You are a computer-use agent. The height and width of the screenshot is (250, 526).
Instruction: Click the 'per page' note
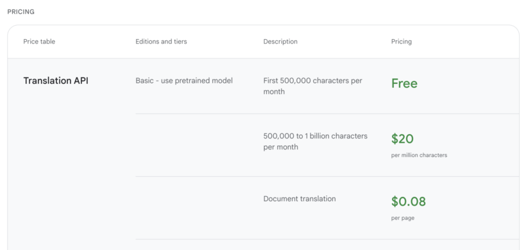tap(403, 218)
